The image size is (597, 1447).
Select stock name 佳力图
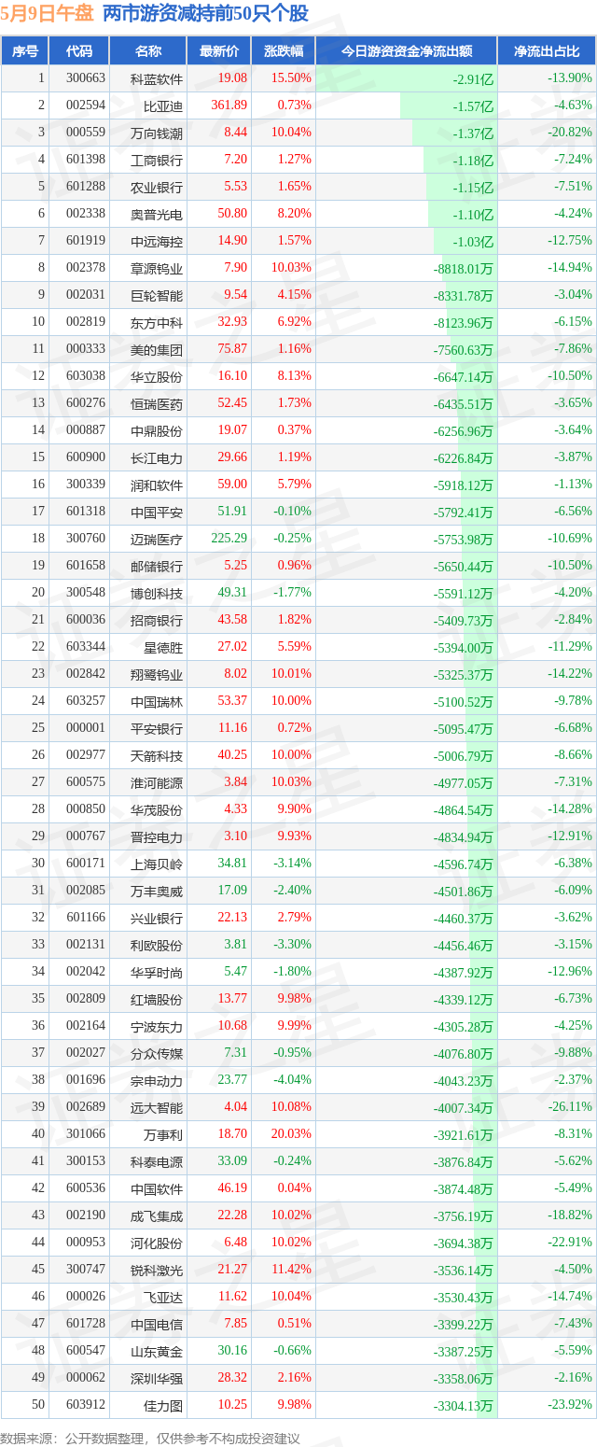point(163,1405)
